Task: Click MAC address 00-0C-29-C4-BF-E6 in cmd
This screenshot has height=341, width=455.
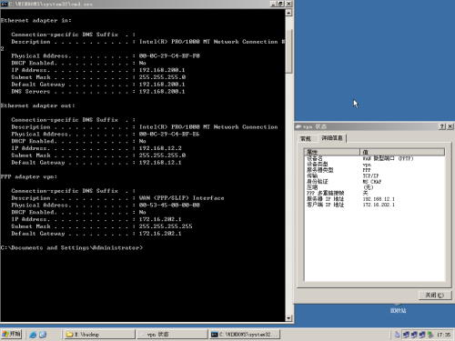Action: point(169,134)
